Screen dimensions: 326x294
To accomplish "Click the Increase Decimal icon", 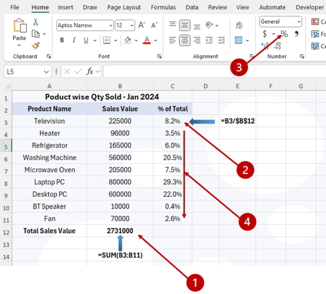I will [x=265, y=45].
